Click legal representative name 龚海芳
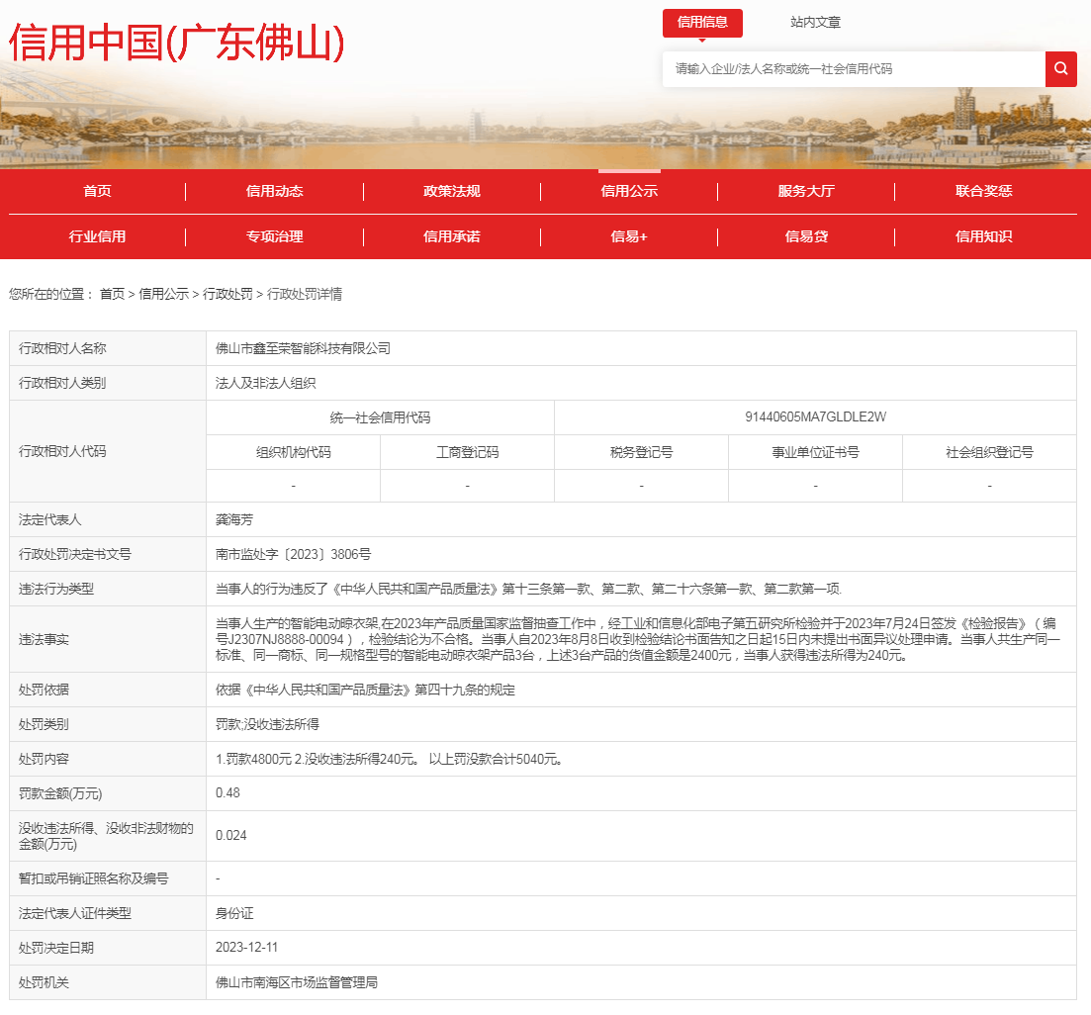The width and height of the screenshot is (1091, 1015). point(234,519)
